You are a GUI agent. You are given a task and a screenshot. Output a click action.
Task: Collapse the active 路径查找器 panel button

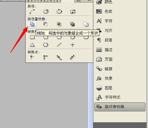[120, 107]
